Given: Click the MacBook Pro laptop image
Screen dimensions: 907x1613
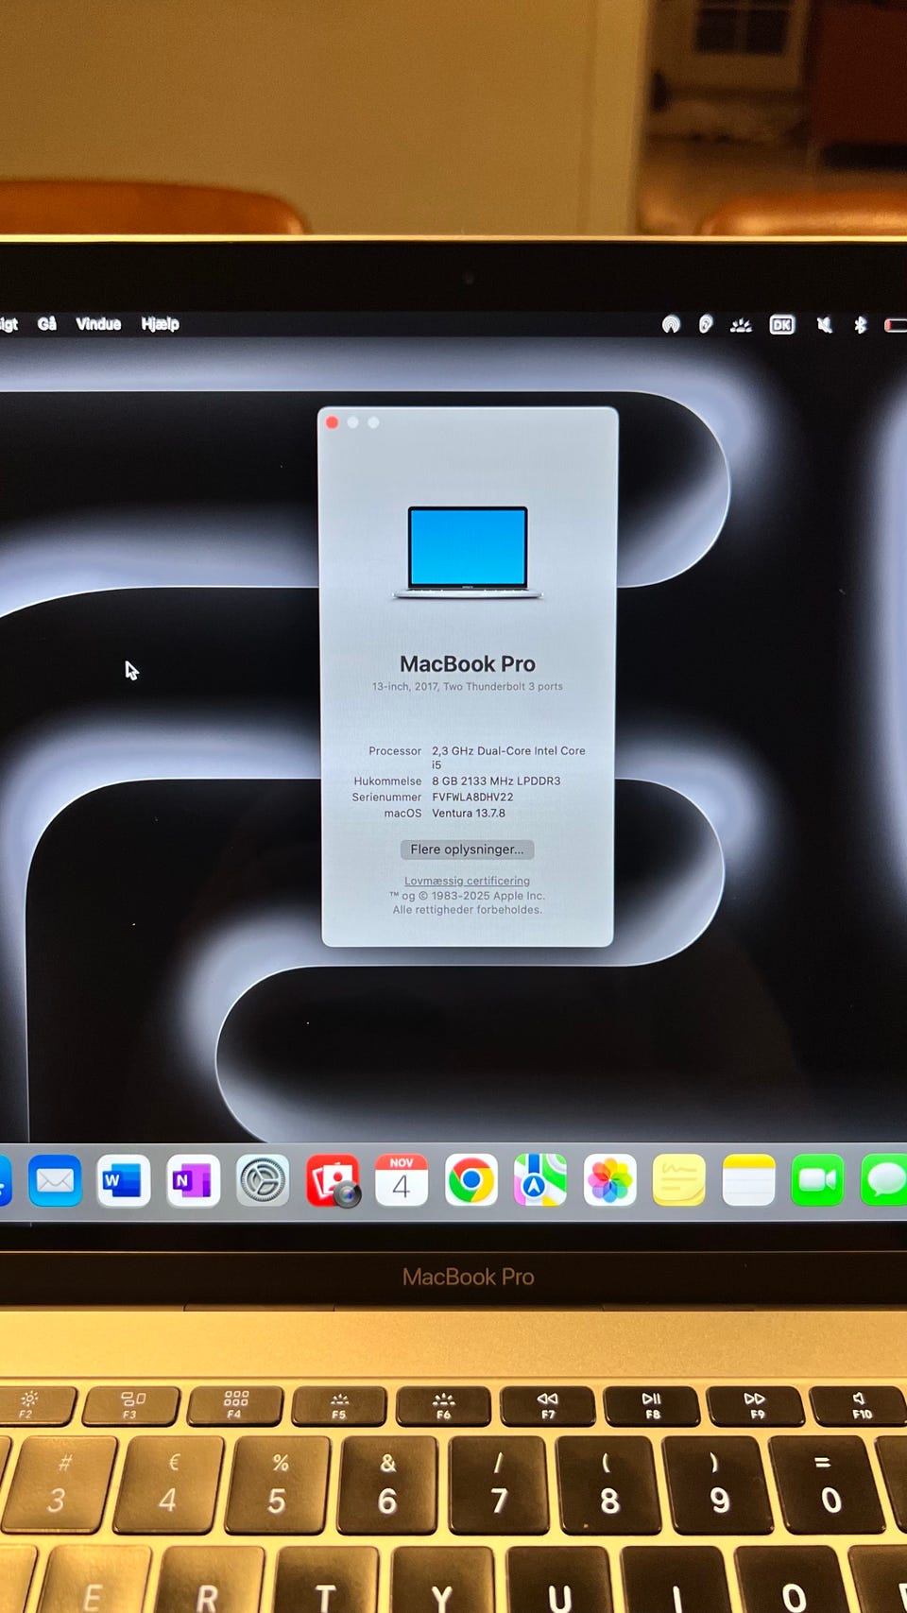Looking at the screenshot, I should pyautogui.click(x=468, y=553).
